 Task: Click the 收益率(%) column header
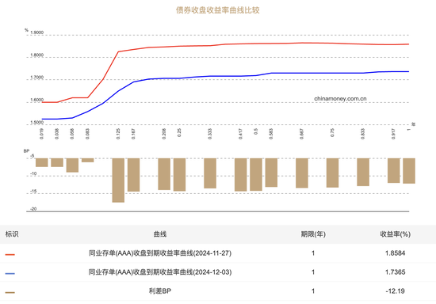395,234
